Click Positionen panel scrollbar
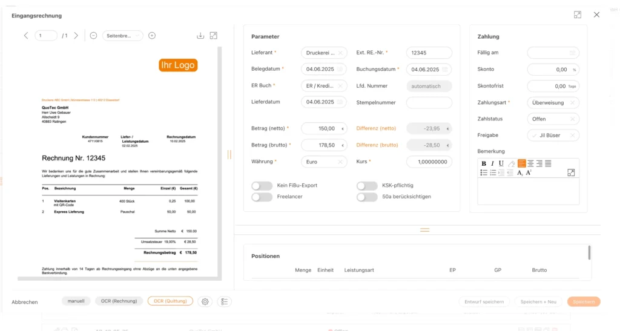 point(589,253)
